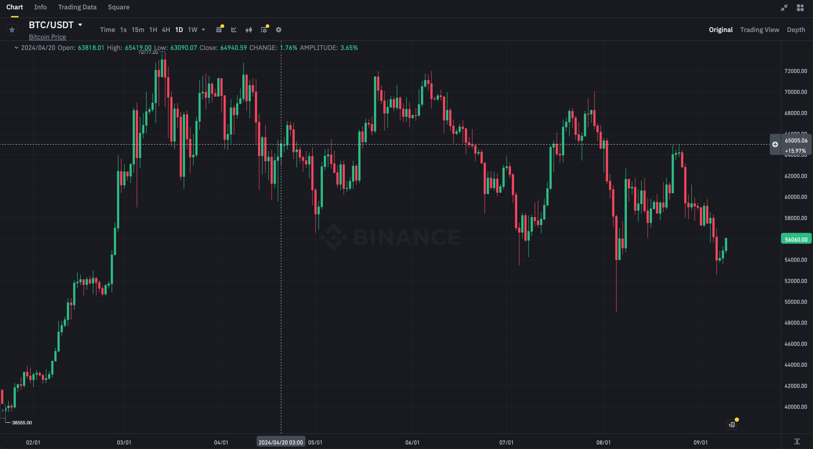
Task: Open the technical indicators chart icon
Action: point(234,30)
